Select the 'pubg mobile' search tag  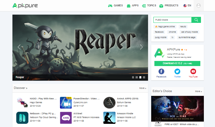point(160,37)
